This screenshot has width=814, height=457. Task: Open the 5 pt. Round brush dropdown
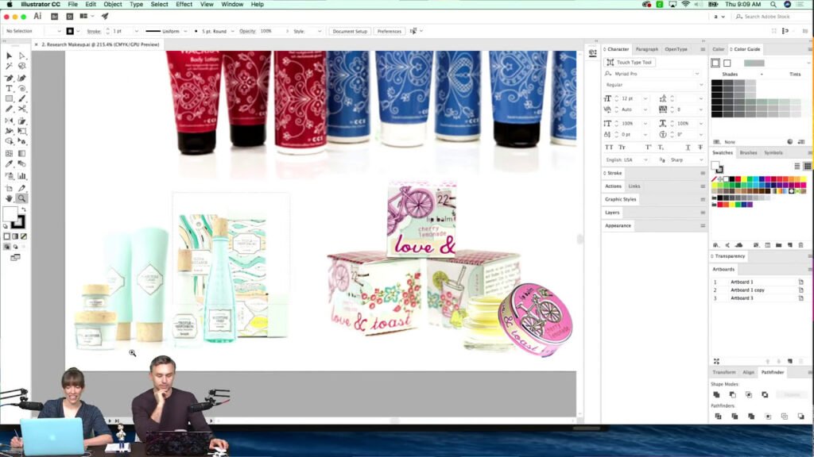(x=232, y=31)
